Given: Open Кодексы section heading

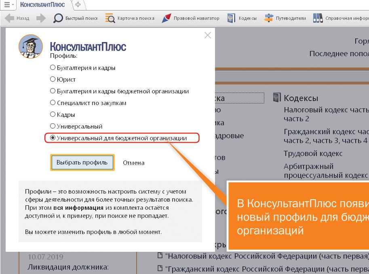Looking at the screenshot, I should (301, 98).
